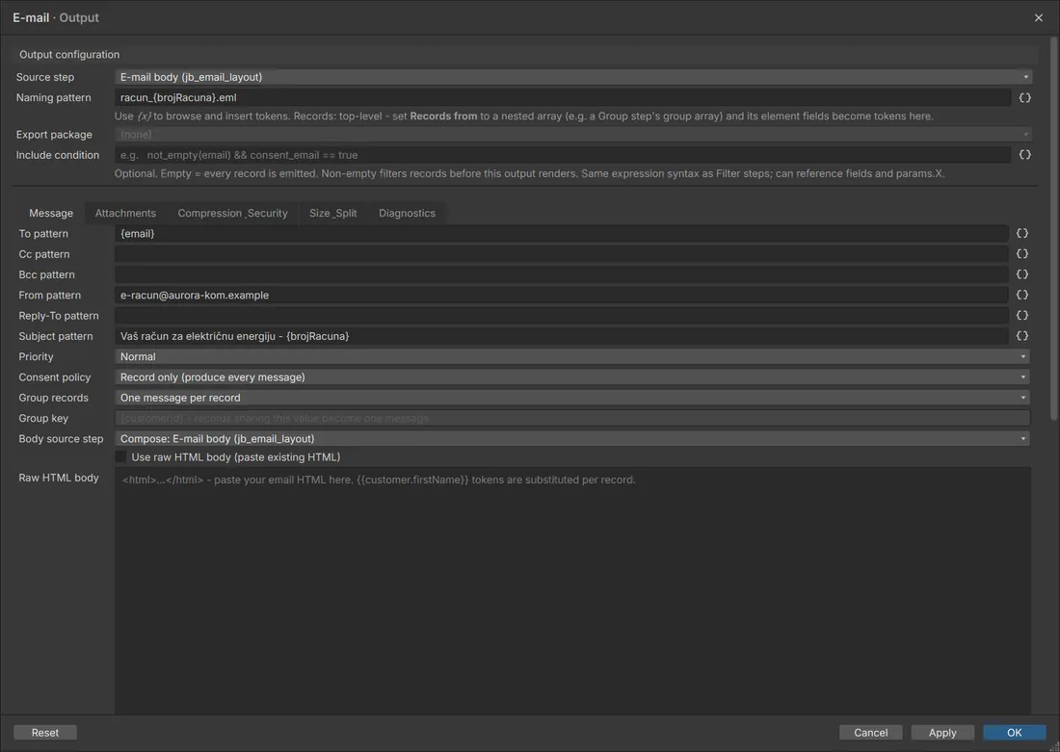
Task: Insert token into Cc pattern field
Action: click(x=1022, y=254)
